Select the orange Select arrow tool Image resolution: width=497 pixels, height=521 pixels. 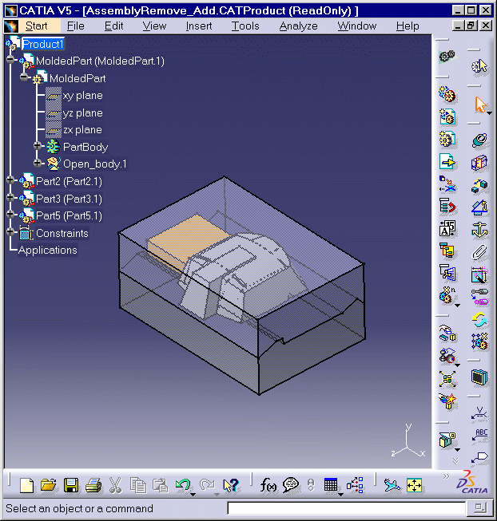(480, 105)
